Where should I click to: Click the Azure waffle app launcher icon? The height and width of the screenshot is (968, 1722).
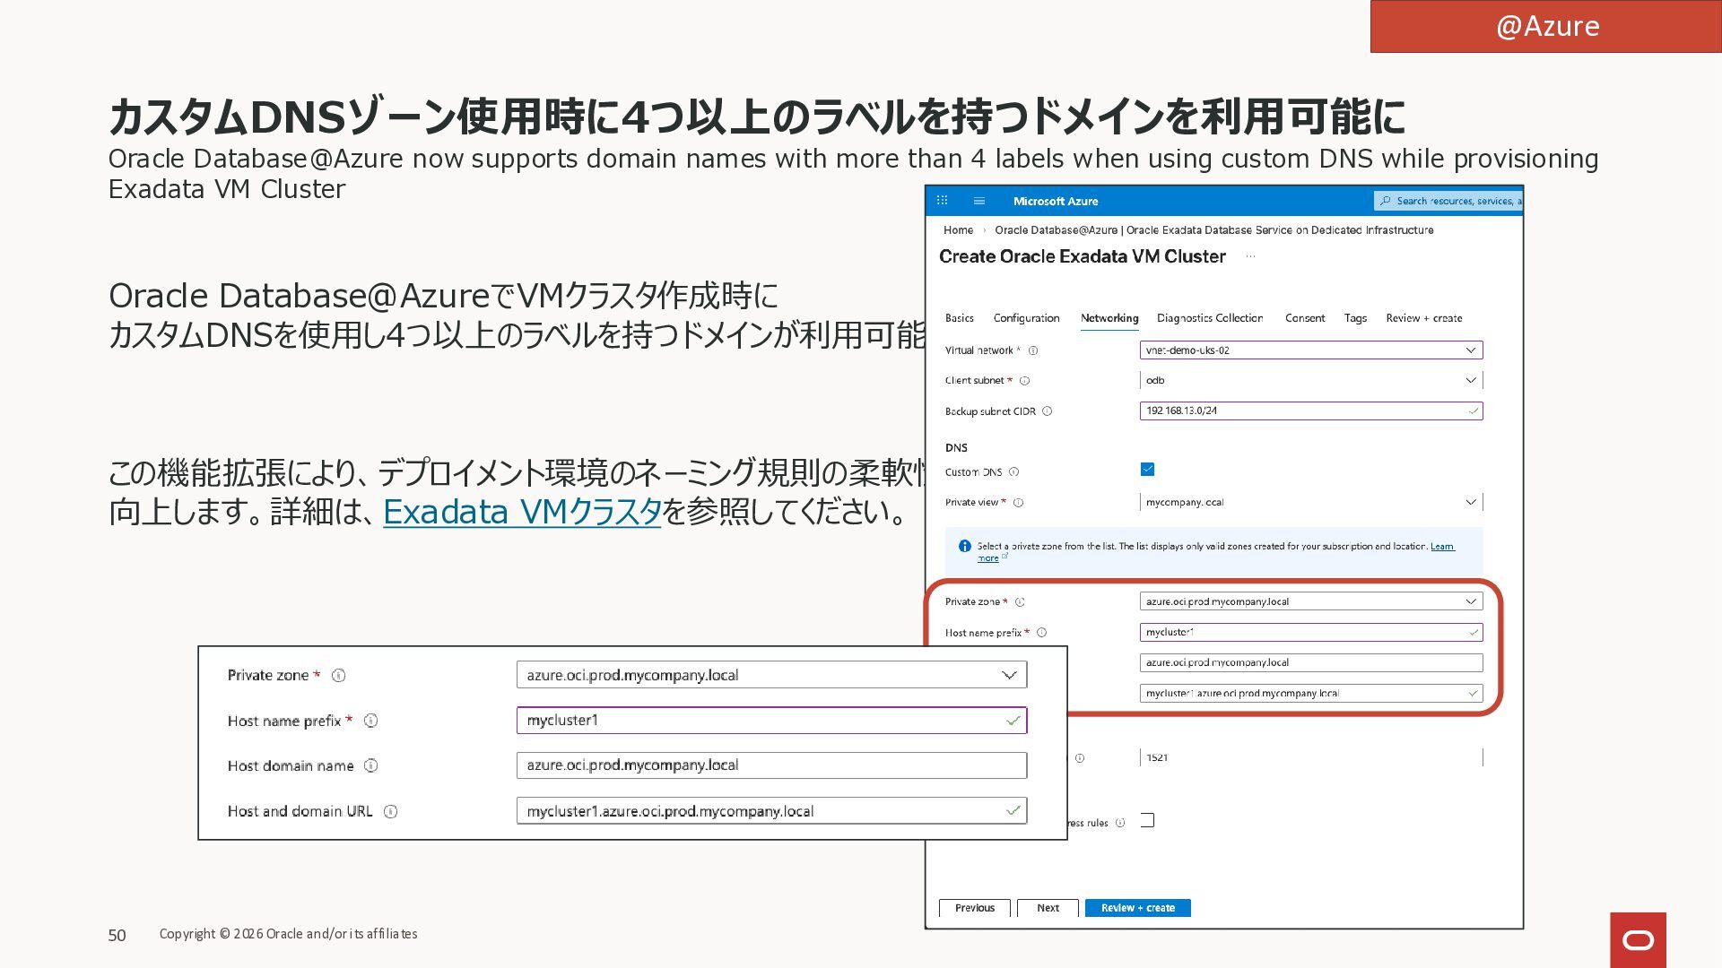942,201
